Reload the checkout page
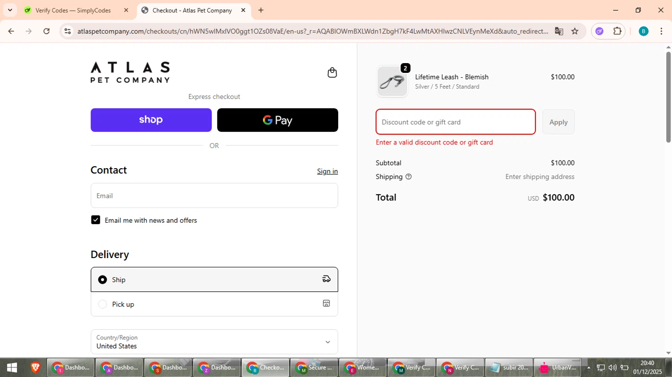 pos(47,31)
